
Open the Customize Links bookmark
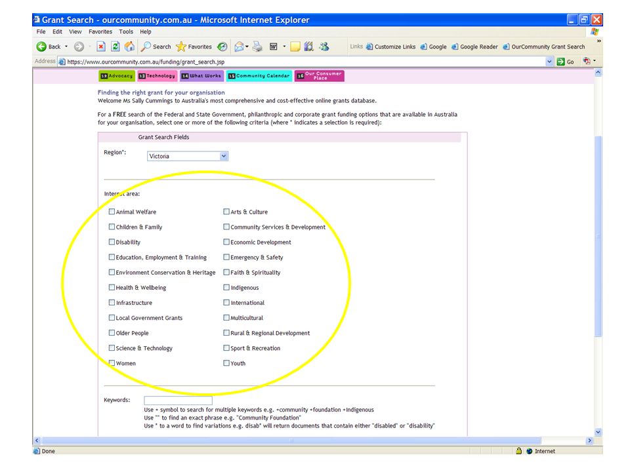390,47
